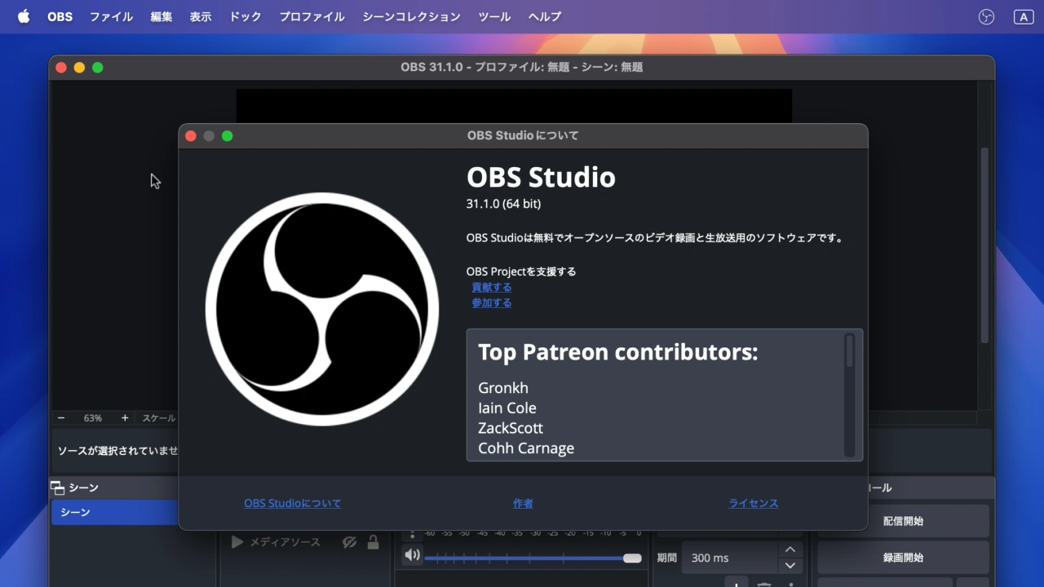Click the メディアソース play icon

pyautogui.click(x=237, y=542)
